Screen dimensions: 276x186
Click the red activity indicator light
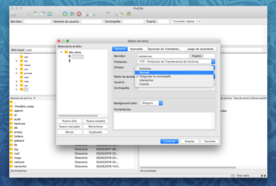pyautogui.click(x=265, y=176)
